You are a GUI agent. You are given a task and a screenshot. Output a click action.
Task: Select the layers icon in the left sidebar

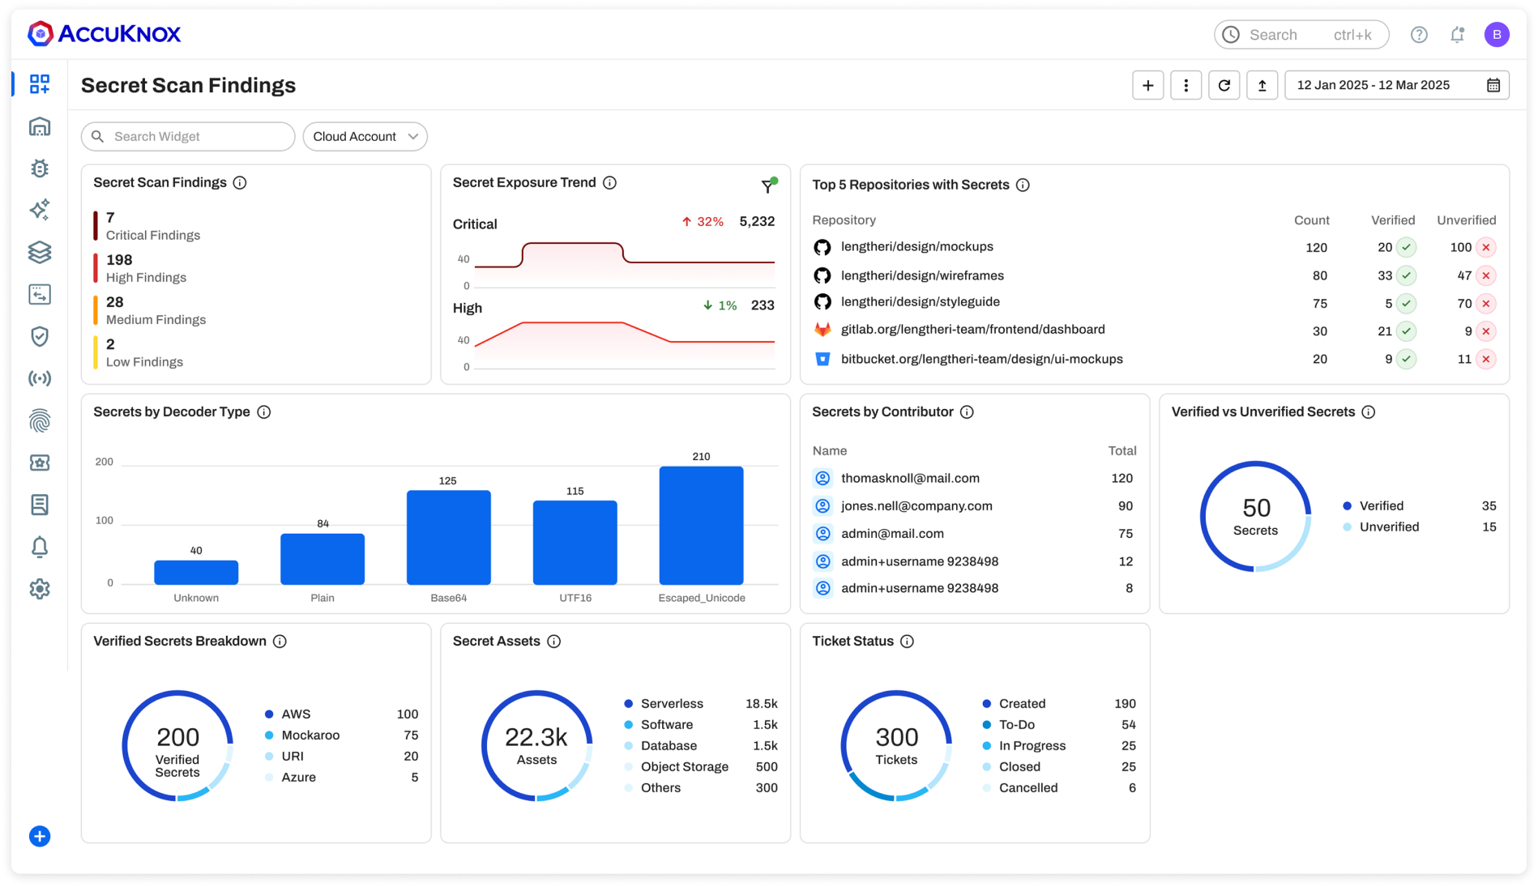[40, 252]
